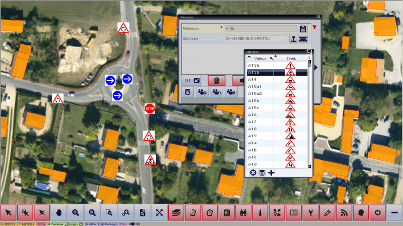
Task: Click the zoom out magnifier tool
Action: tap(92, 212)
